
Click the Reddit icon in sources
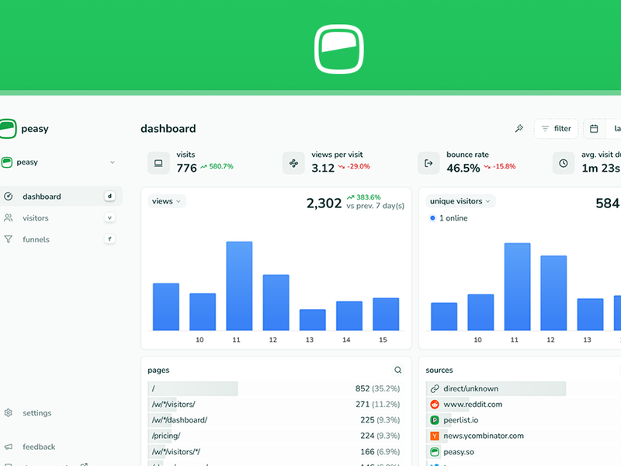pyautogui.click(x=435, y=405)
